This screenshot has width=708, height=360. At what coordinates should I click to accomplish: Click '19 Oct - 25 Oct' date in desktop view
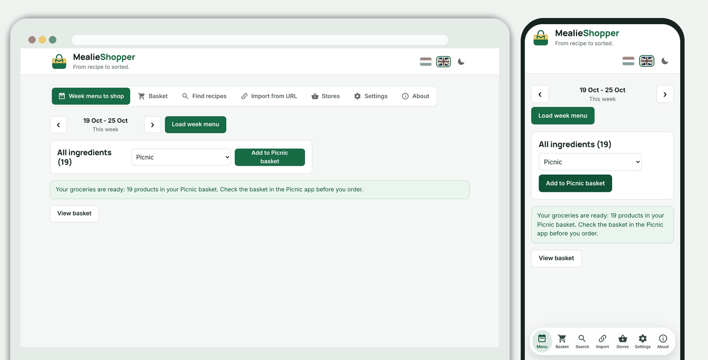click(x=105, y=121)
